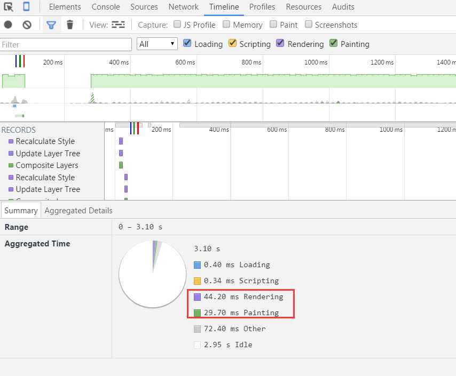This screenshot has height=376, width=456.
Task: Select the Timeline tab
Action: pos(224,7)
